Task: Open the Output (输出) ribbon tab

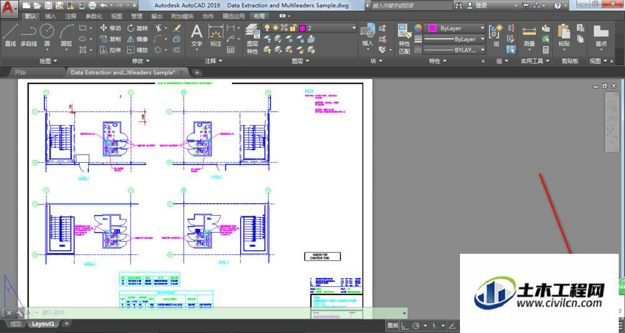Action: (157, 16)
